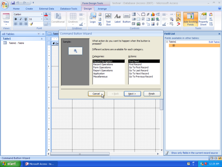Open the Create tab
Viewport: 222px width, 167px height.
coord(29,9)
